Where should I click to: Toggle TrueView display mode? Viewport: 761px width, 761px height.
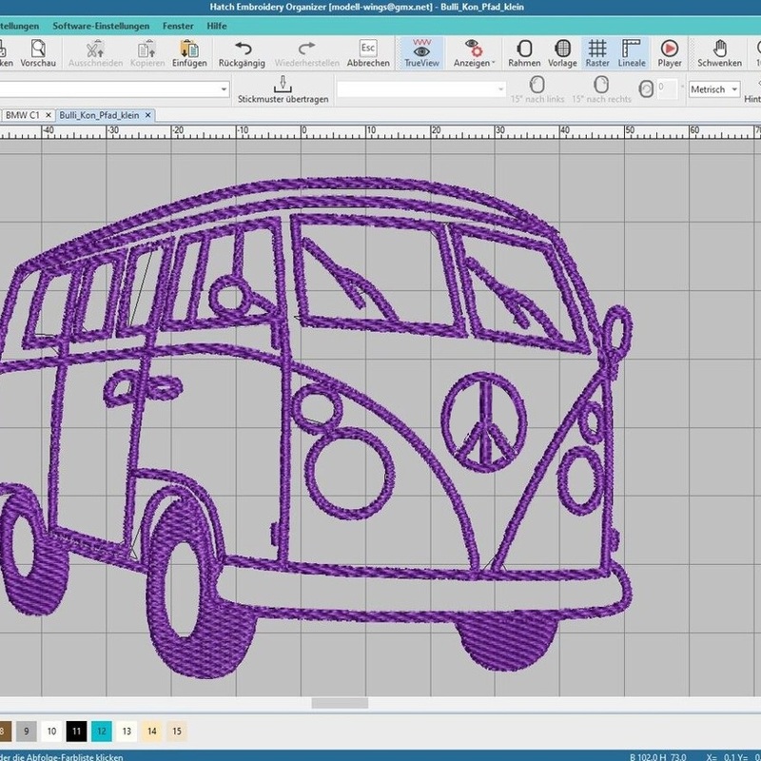click(x=420, y=51)
